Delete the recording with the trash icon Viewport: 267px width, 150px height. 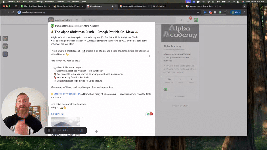82,130
